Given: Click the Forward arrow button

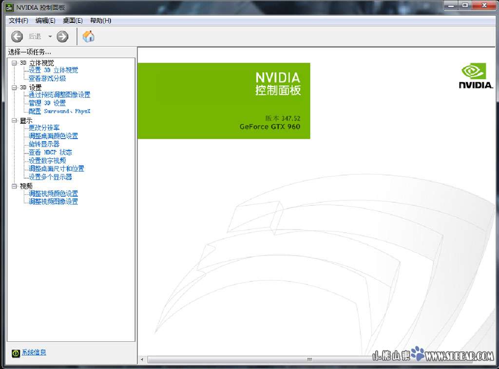Looking at the screenshot, I should pyautogui.click(x=62, y=37).
